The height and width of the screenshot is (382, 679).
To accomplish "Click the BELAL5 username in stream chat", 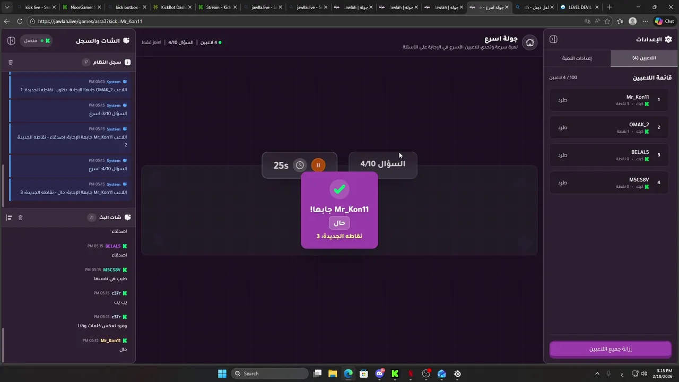I will coord(113,246).
